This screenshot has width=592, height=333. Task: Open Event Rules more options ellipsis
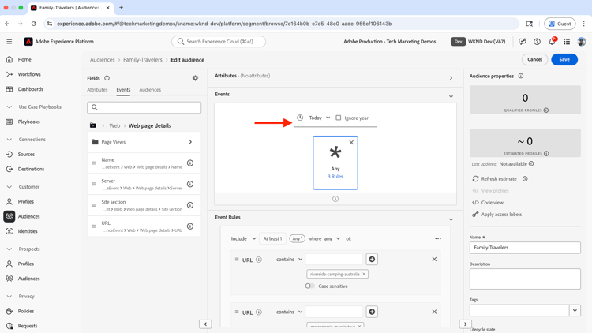(438, 238)
